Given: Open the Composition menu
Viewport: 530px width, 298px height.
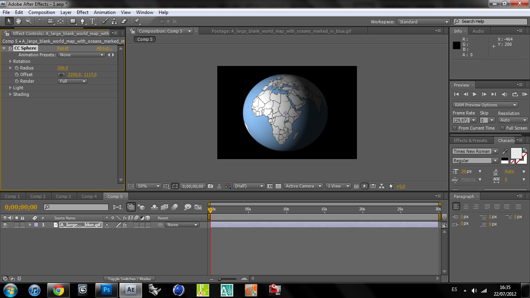Looking at the screenshot, I should click(42, 12).
